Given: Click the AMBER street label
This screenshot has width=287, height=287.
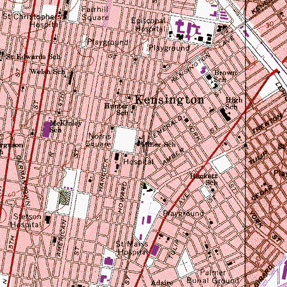Looking at the screenshot, I should click(x=174, y=156).
